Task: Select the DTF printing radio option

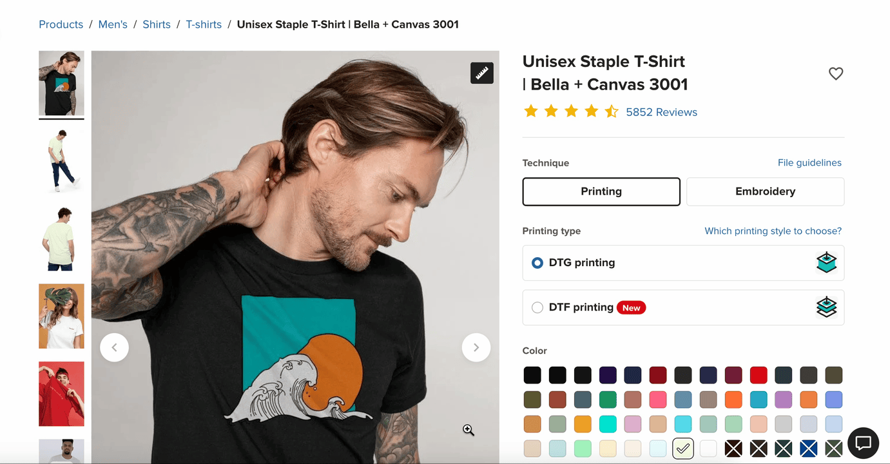Action: click(x=537, y=308)
